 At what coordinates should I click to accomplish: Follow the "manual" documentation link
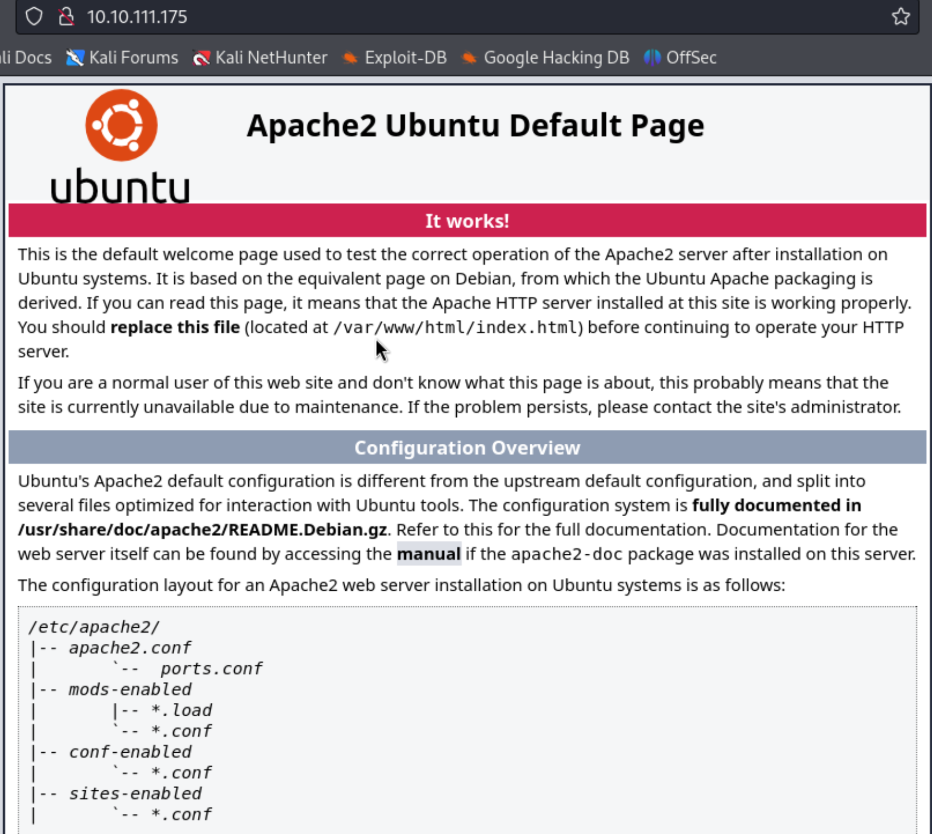(428, 554)
